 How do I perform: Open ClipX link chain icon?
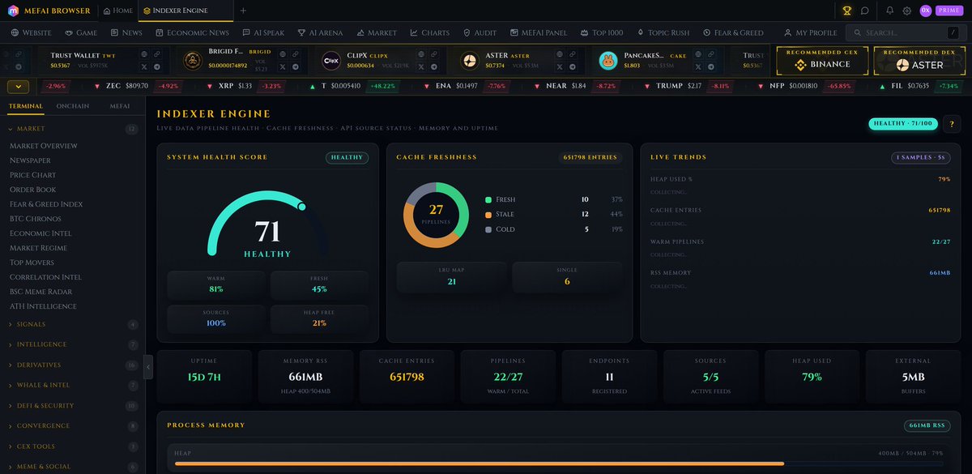[433, 53]
